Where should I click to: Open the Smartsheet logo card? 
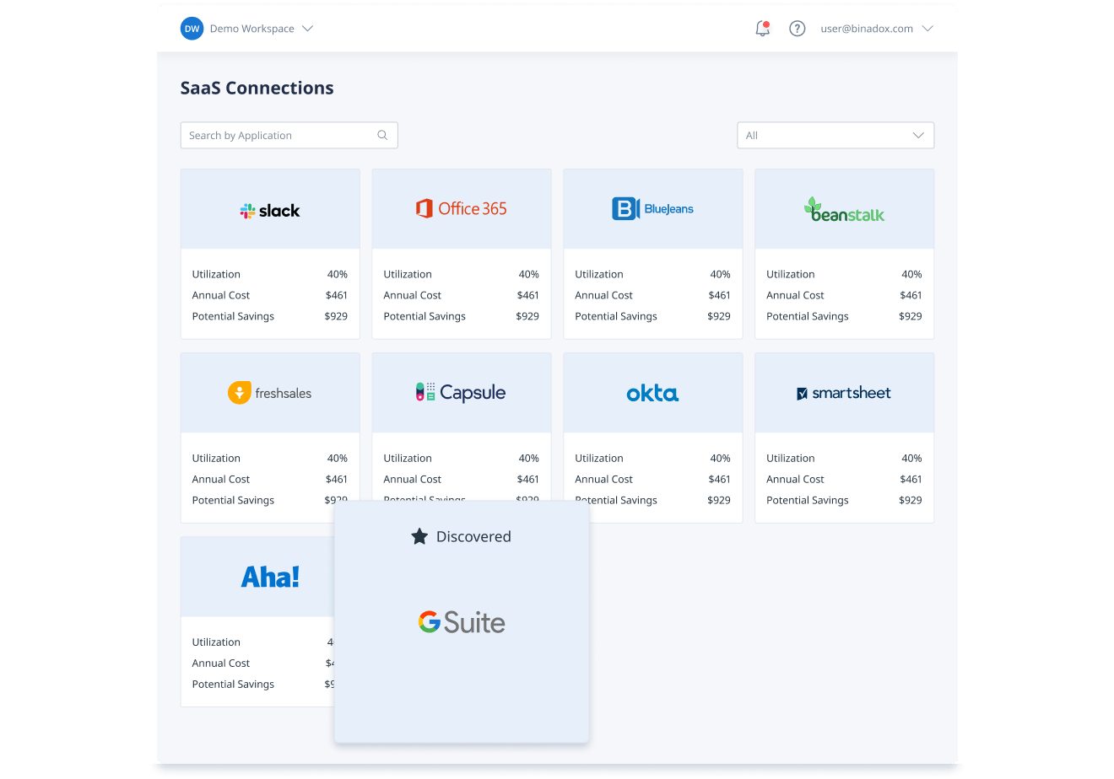pos(845,393)
